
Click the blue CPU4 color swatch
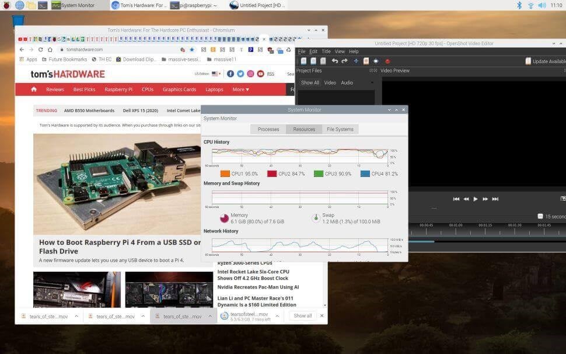click(x=365, y=173)
